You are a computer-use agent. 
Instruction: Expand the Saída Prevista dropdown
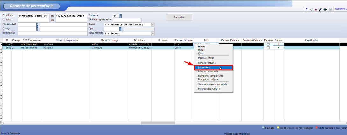152,33
